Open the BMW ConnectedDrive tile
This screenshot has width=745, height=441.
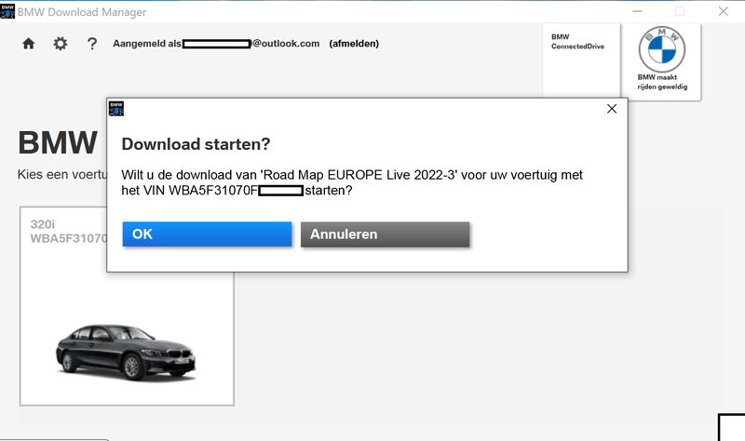tap(581, 60)
